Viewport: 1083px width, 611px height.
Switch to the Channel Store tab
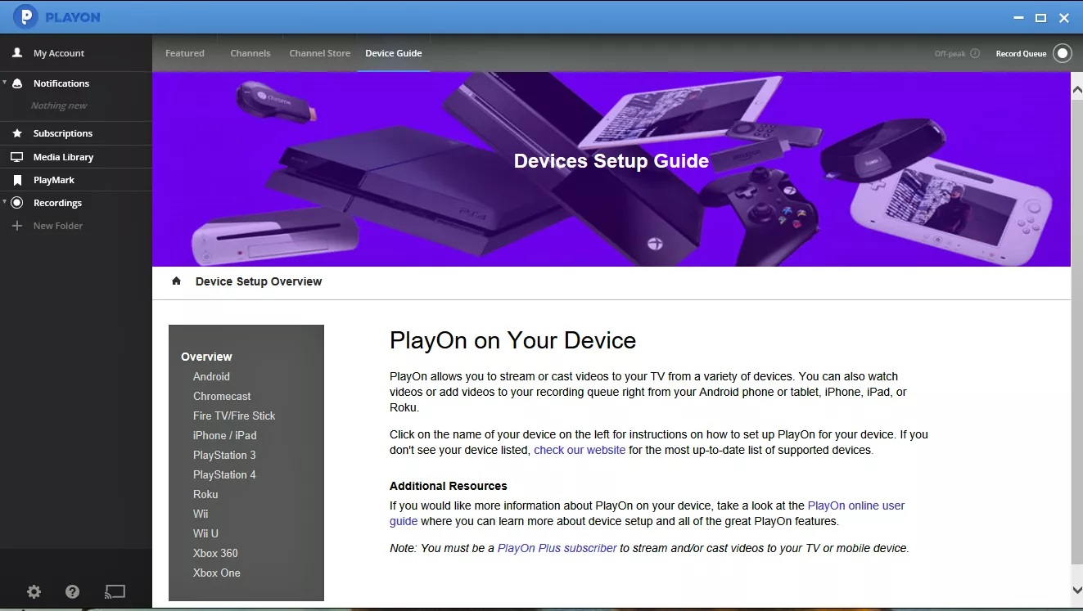[319, 53]
